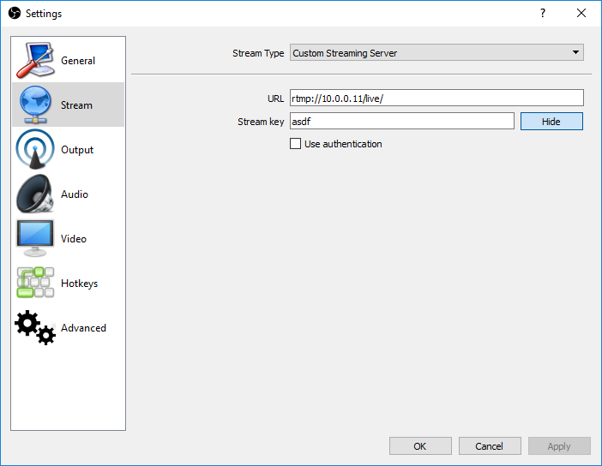Open the Hotkeys keyboard icon
602x466 pixels.
[x=35, y=284]
